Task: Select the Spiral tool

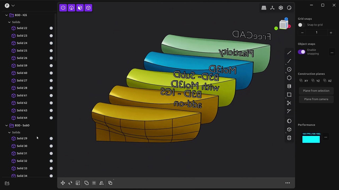Action: click(289, 86)
